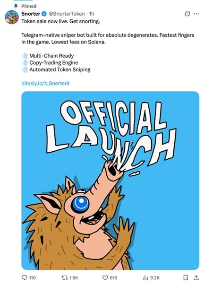Click the 1.6K retweet count

tap(74, 278)
